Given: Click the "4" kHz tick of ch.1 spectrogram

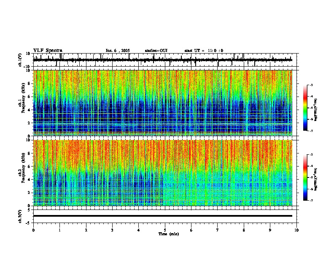Looking at the screenshot, I should (30, 110).
